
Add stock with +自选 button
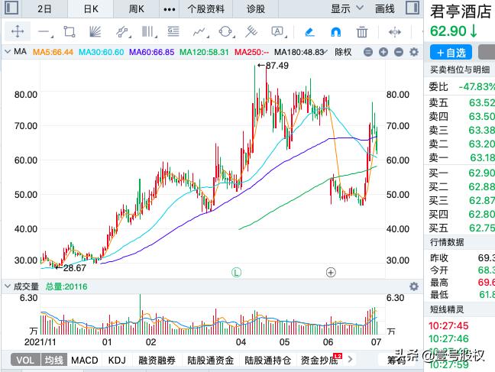pyautogui.click(x=451, y=53)
